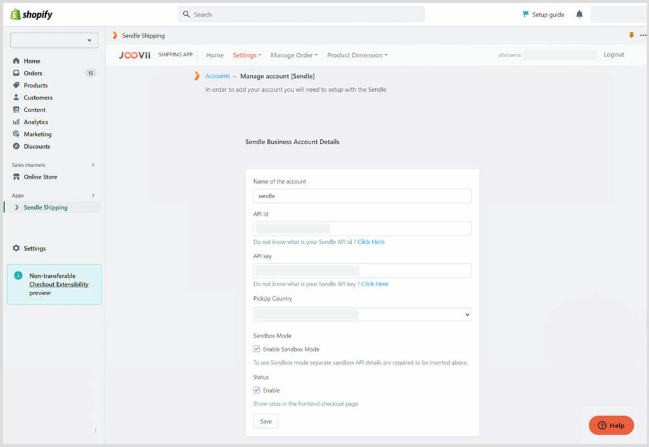Image resolution: width=649 pixels, height=447 pixels.
Task: Click the Products tag icon
Action: (x=16, y=85)
